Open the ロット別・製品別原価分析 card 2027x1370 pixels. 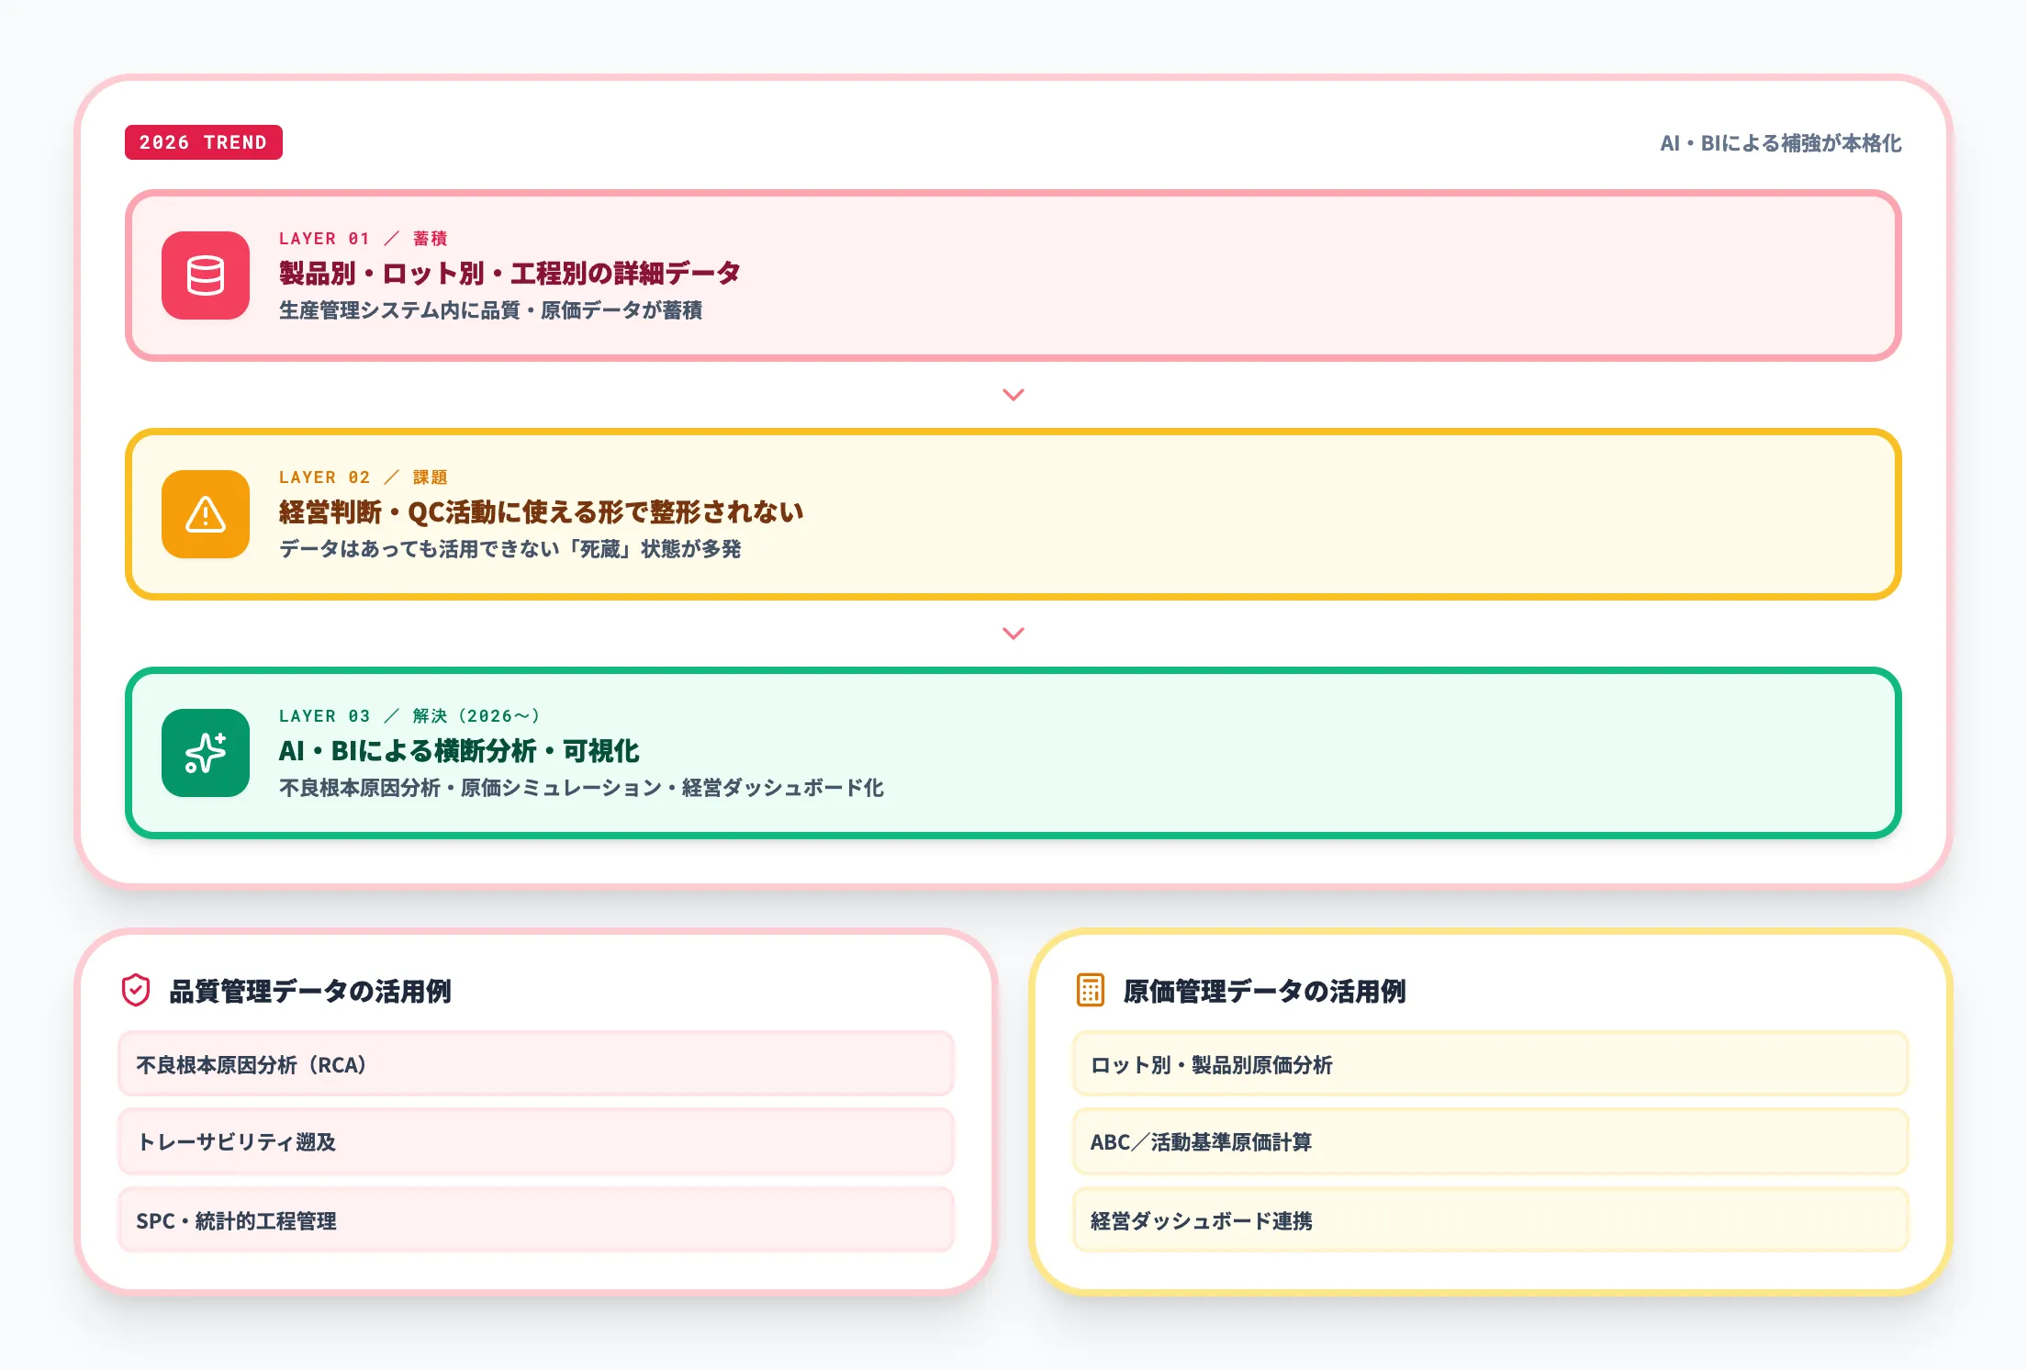pos(1490,1063)
